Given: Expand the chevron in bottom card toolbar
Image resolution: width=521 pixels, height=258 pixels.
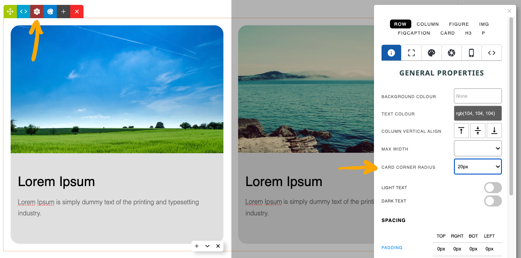Looking at the screenshot, I should [207, 246].
